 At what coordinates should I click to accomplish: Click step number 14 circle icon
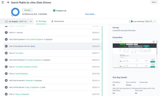[x=6, y=81]
